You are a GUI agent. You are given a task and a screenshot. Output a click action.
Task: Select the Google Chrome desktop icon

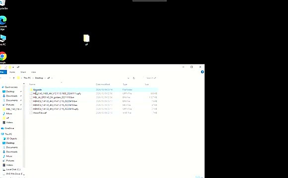(3, 58)
